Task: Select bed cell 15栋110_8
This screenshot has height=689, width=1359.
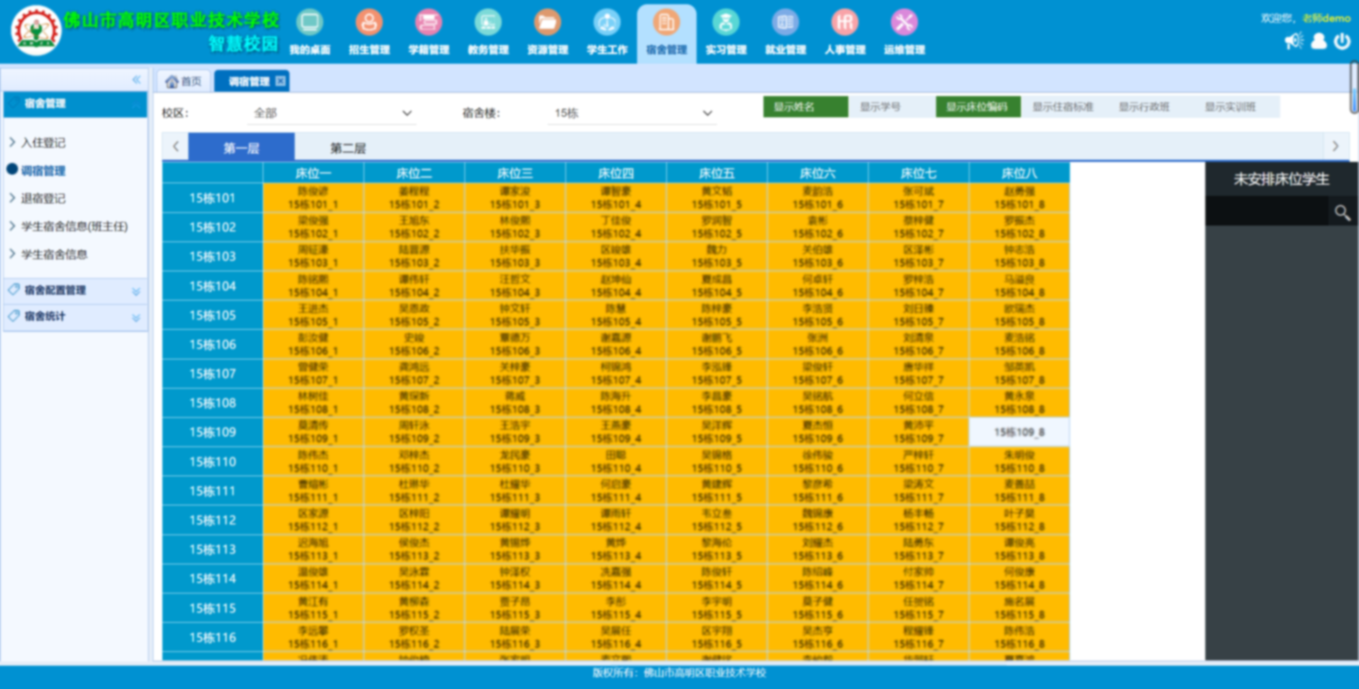Action: (x=1019, y=462)
